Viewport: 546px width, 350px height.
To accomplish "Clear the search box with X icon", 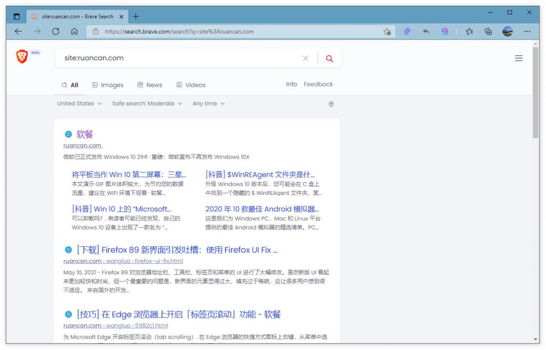I will [306, 59].
